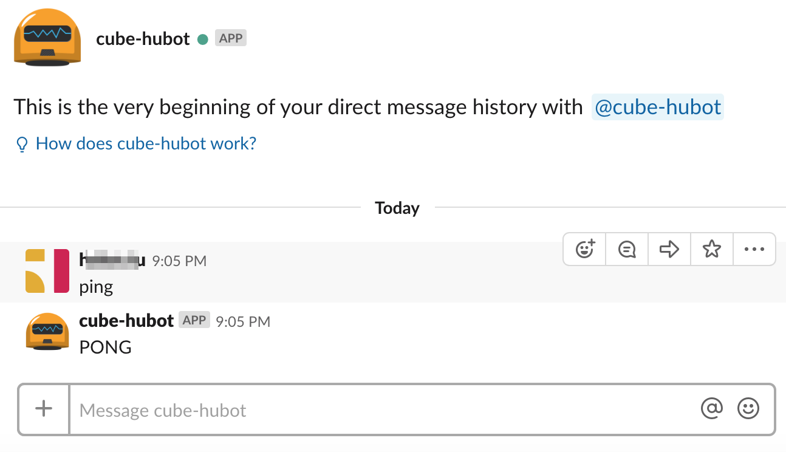Open the emoji picker smiley in composer
This screenshot has height=452, width=786.
click(748, 409)
